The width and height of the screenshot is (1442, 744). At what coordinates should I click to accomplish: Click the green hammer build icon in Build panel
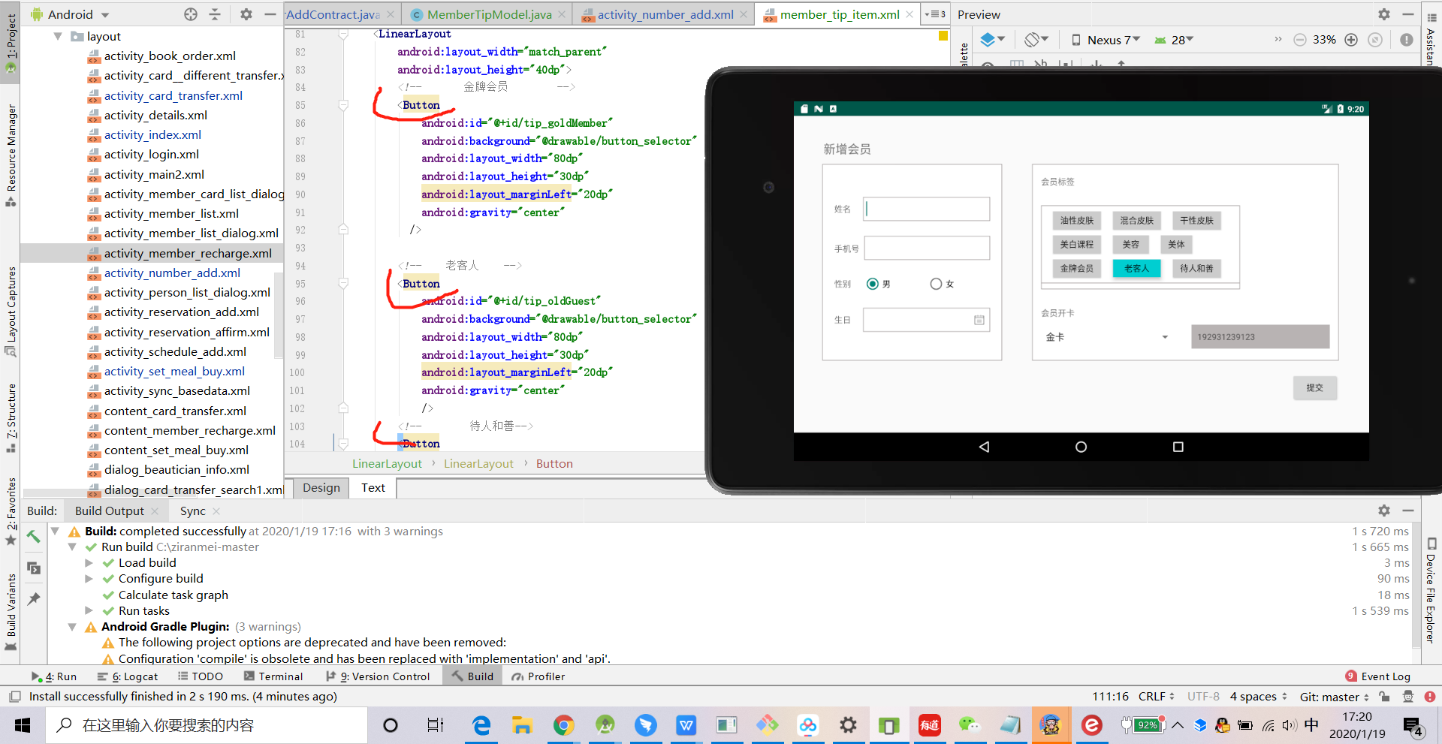[x=34, y=536]
